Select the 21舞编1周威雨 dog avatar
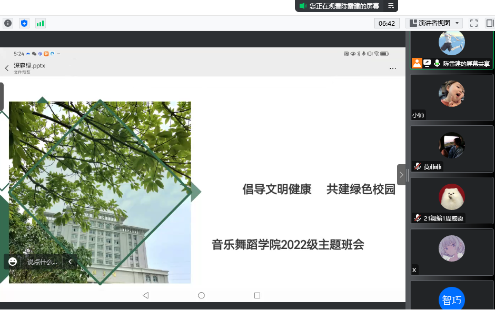This screenshot has width=495, height=310. (x=452, y=197)
